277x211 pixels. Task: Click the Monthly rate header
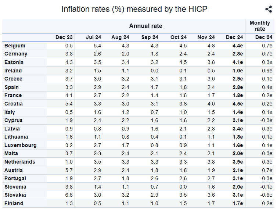[260, 26]
